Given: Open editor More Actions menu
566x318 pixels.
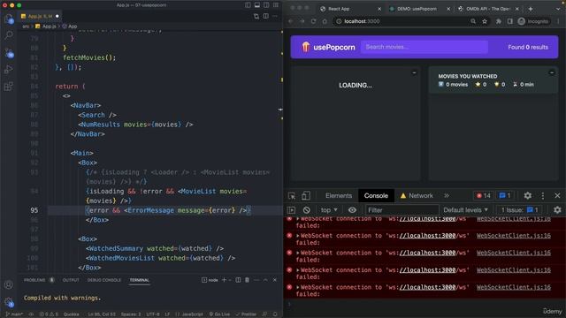Looking at the screenshot, I should coord(275,16).
